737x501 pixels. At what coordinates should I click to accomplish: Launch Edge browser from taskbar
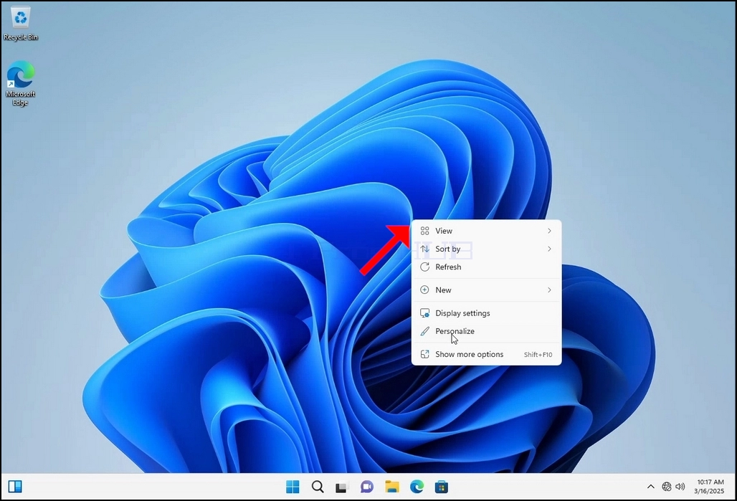417,487
